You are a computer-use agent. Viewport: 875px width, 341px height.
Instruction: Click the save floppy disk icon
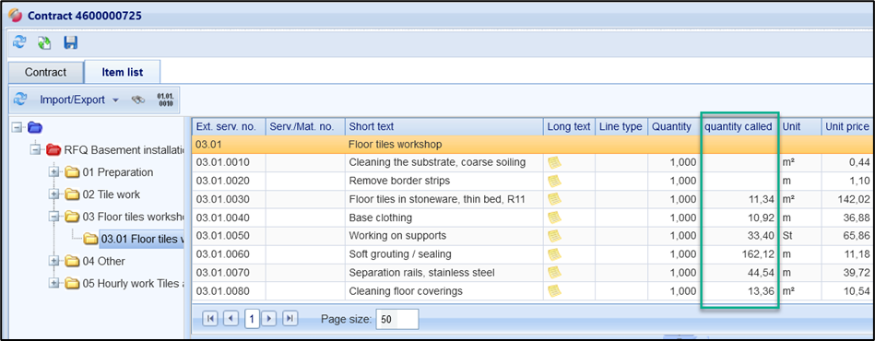pyautogui.click(x=70, y=43)
